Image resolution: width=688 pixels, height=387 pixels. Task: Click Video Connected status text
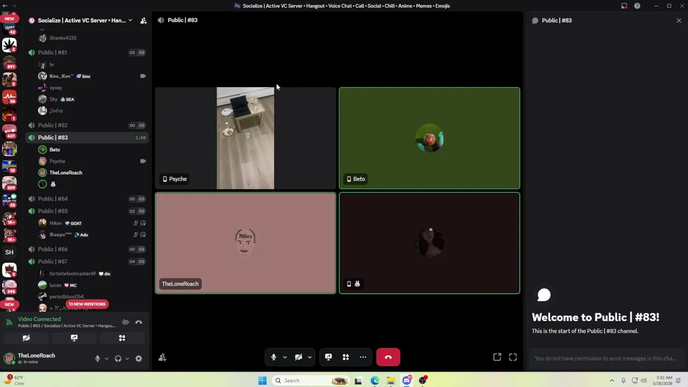point(39,319)
